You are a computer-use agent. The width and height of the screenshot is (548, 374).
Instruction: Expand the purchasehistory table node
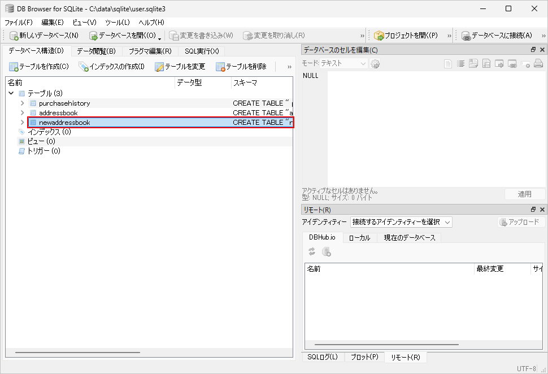[x=22, y=103]
